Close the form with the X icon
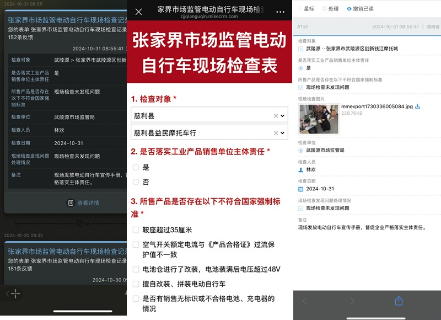441x320 pixels. pos(138,12)
